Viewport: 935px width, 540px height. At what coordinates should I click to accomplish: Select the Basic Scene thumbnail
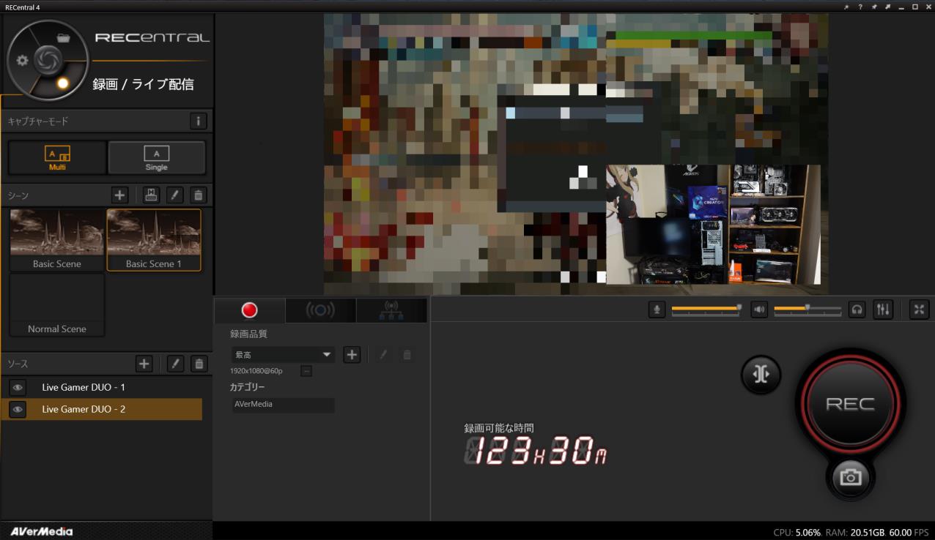pyautogui.click(x=57, y=240)
